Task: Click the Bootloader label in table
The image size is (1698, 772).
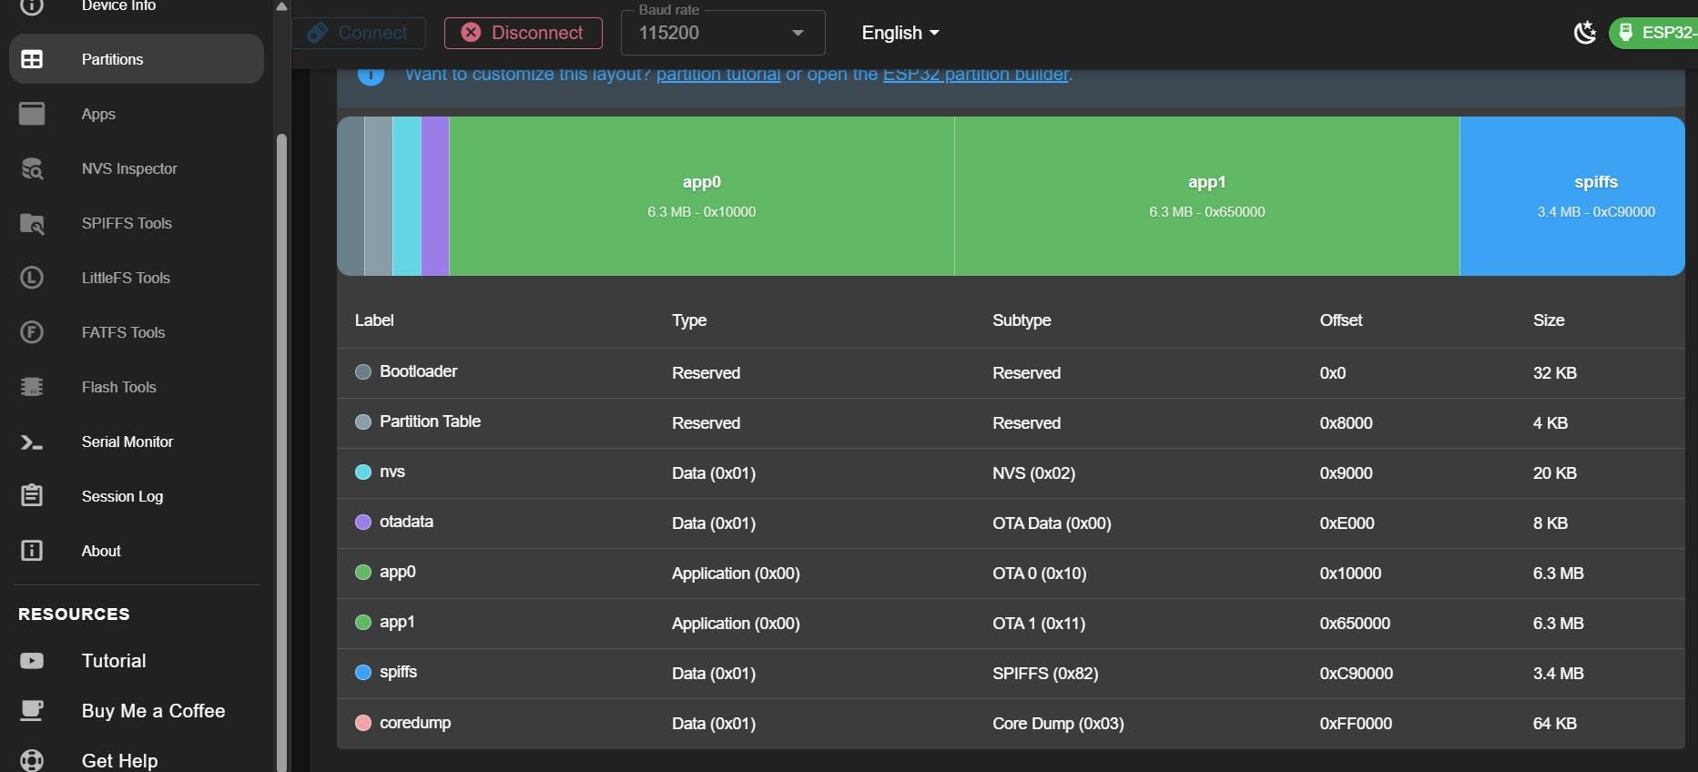Action: [419, 371]
